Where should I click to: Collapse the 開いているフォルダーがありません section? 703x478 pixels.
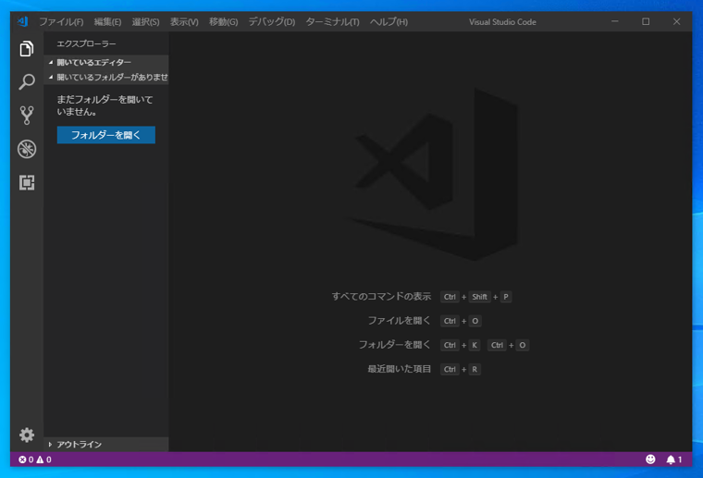(x=105, y=77)
